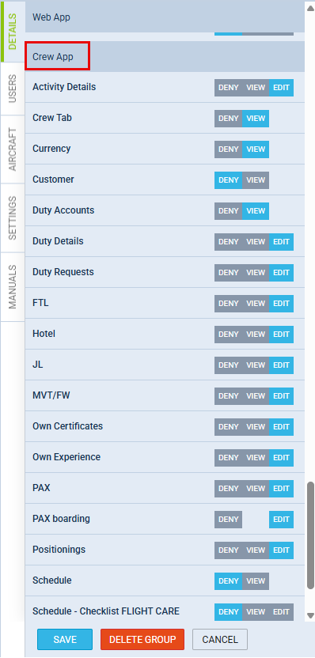Set Activity Details permission to DENY
Image resolution: width=315 pixels, height=658 pixels.
pyautogui.click(x=229, y=88)
